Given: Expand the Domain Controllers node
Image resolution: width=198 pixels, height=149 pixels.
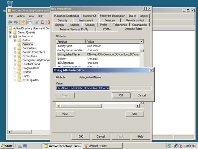Looking at the screenshot, I should [x=15, y=52].
